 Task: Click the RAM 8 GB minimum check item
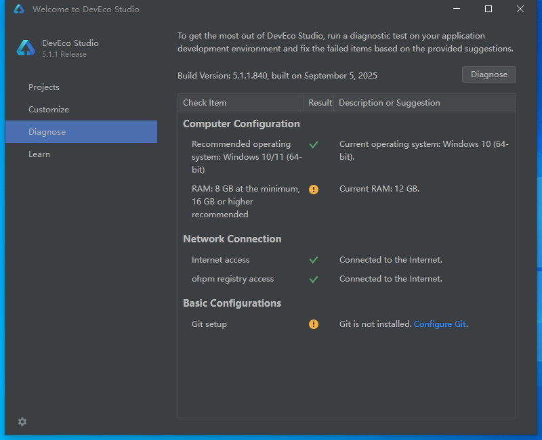(x=246, y=202)
